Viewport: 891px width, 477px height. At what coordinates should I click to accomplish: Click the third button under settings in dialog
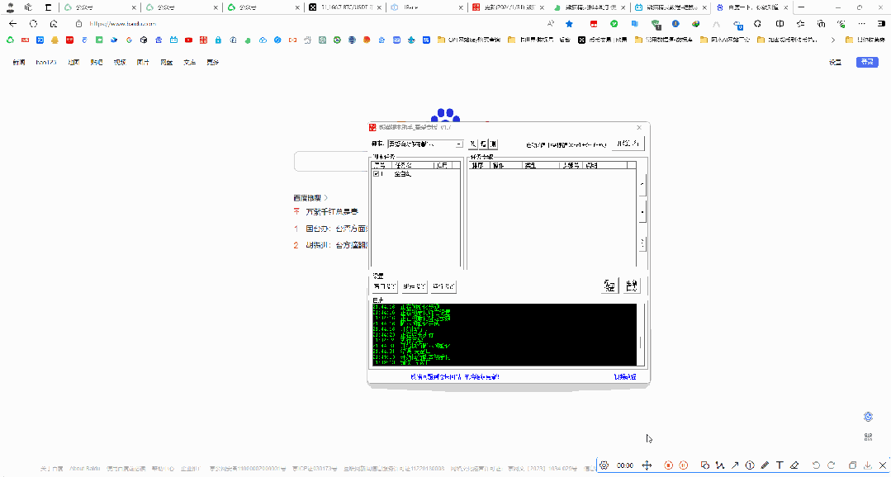click(x=443, y=286)
